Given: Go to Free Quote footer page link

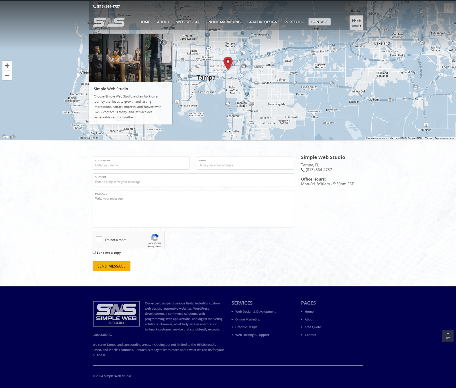Looking at the screenshot, I should pos(313,327).
